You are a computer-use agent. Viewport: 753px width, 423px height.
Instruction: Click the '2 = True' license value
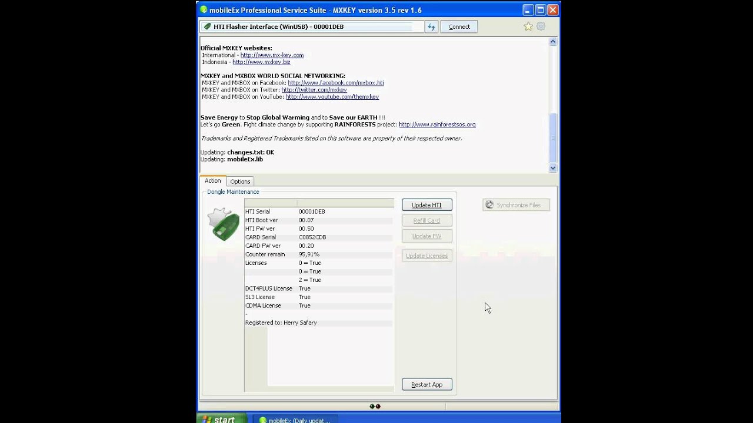(x=309, y=280)
